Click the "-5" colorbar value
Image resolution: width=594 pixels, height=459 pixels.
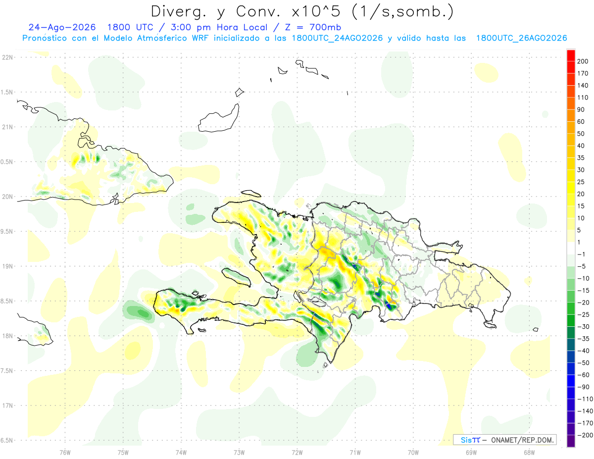pos(583,266)
